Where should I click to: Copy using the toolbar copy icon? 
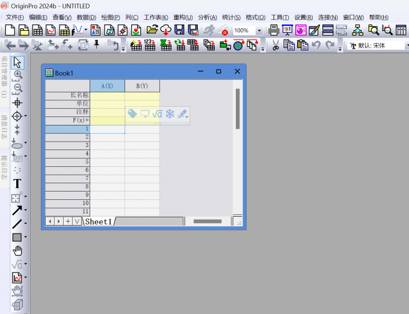click(289, 45)
